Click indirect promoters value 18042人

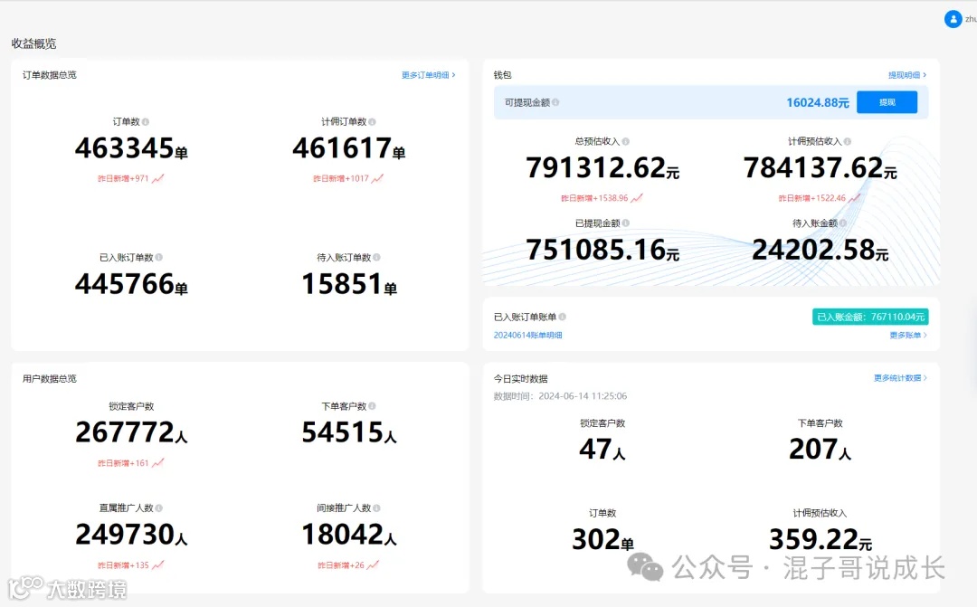[349, 535]
